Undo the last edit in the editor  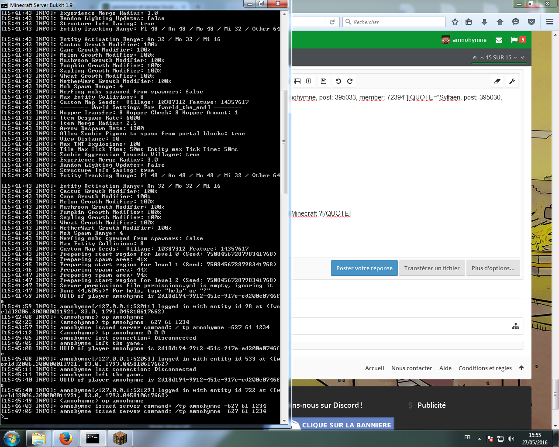coord(338,81)
